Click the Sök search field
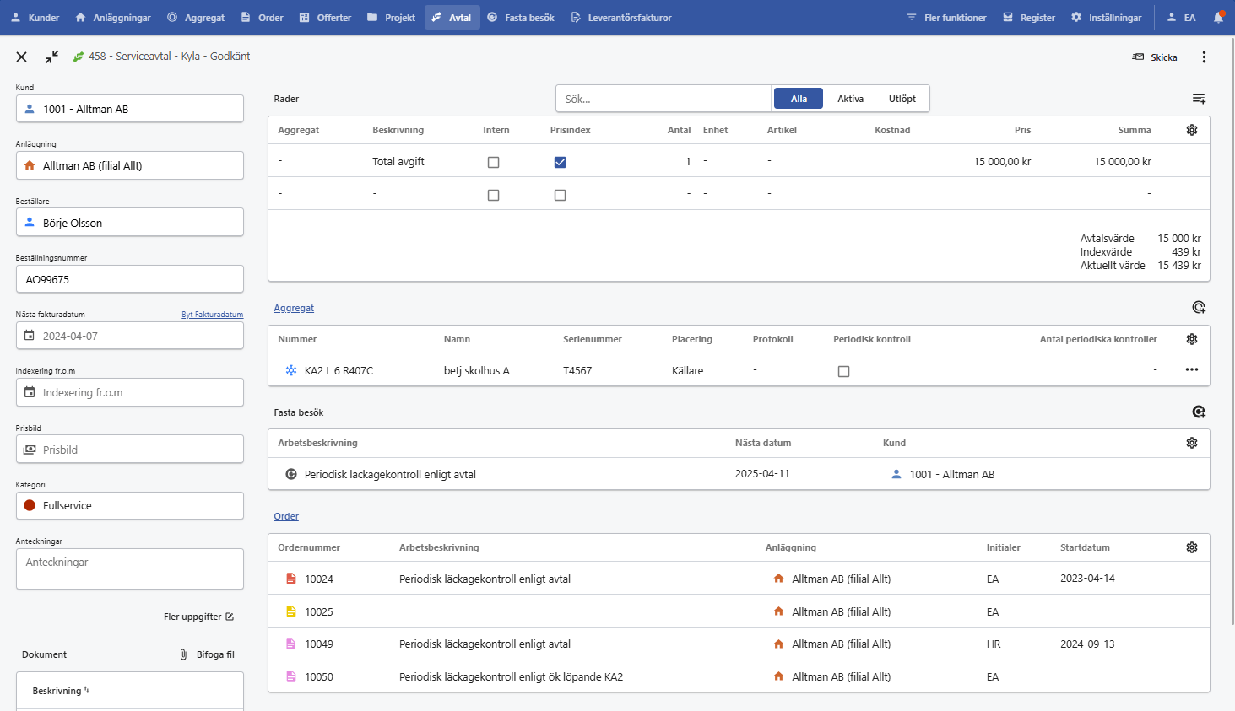 point(663,99)
